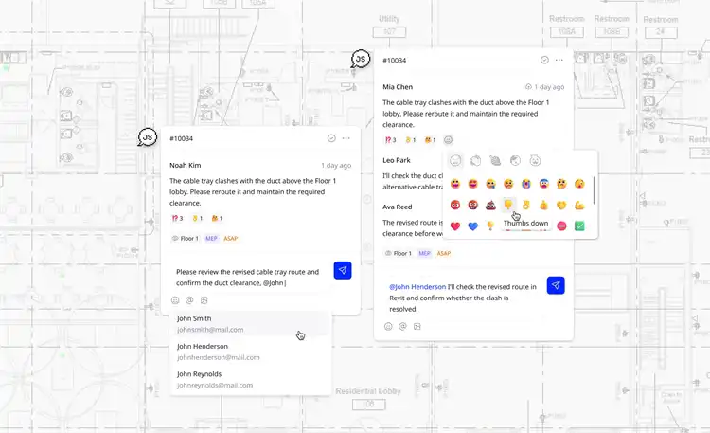Pick the red no-entry sign emoji
The width and height of the screenshot is (710, 433).
click(x=561, y=226)
